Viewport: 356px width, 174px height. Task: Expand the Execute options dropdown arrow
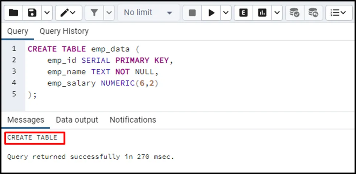pyautogui.click(x=226, y=13)
